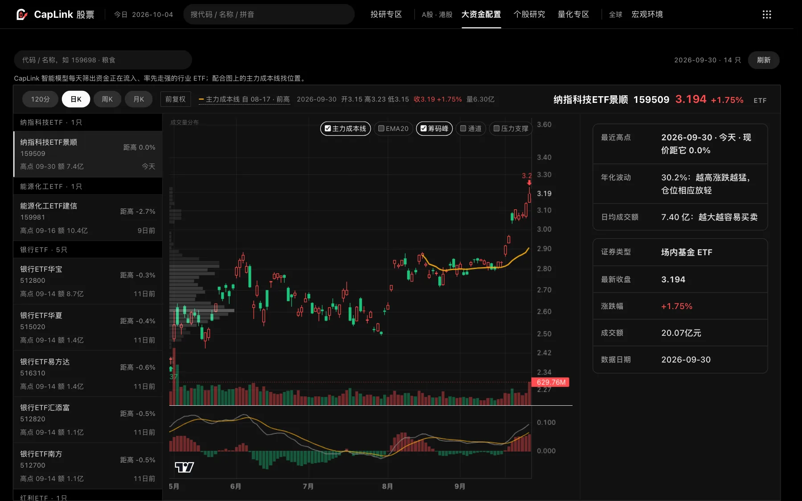Switch to 周K interval
The height and width of the screenshot is (501, 802).
pos(107,99)
